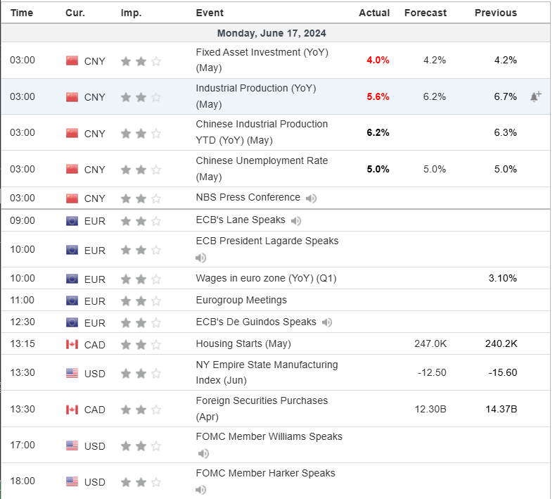The height and width of the screenshot is (499, 555).
Task: Click speaker icon beside NBS Press Conference
Action: tap(311, 198)
